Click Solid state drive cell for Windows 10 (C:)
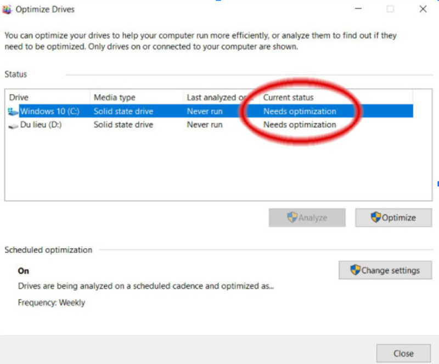Viewport: 439px width, 364px height. click(x=123, y=111)
